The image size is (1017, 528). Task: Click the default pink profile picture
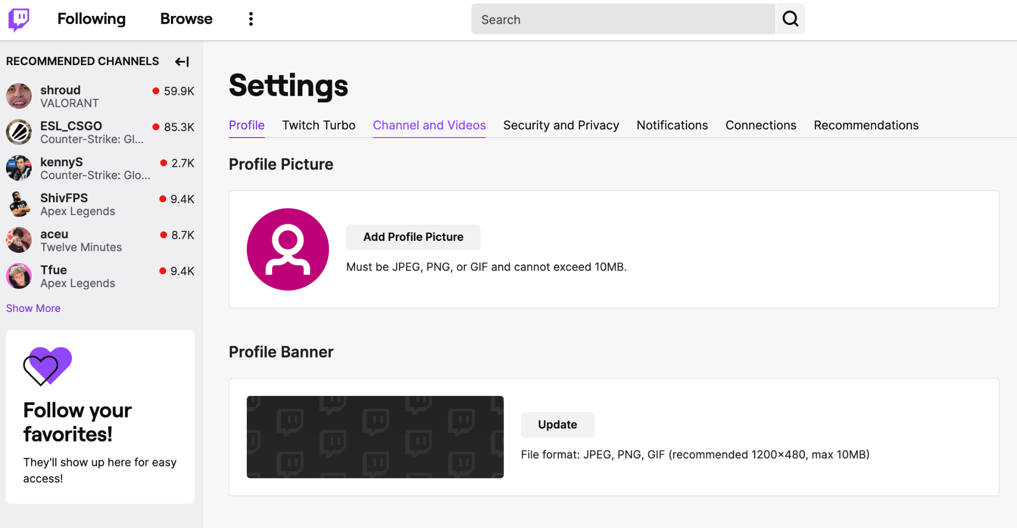point(288,249)
